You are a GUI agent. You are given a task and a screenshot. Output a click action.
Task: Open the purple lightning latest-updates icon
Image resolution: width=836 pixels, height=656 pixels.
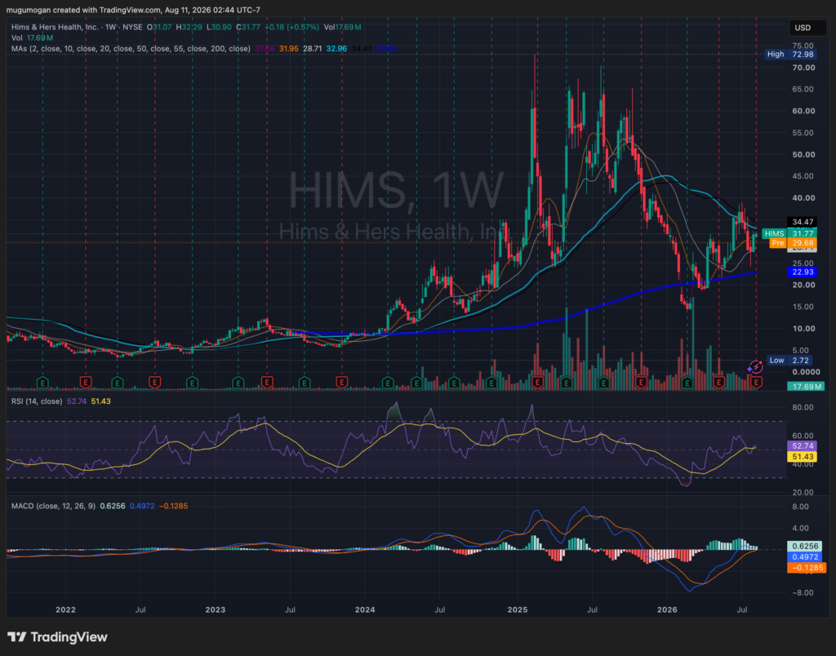755,366
